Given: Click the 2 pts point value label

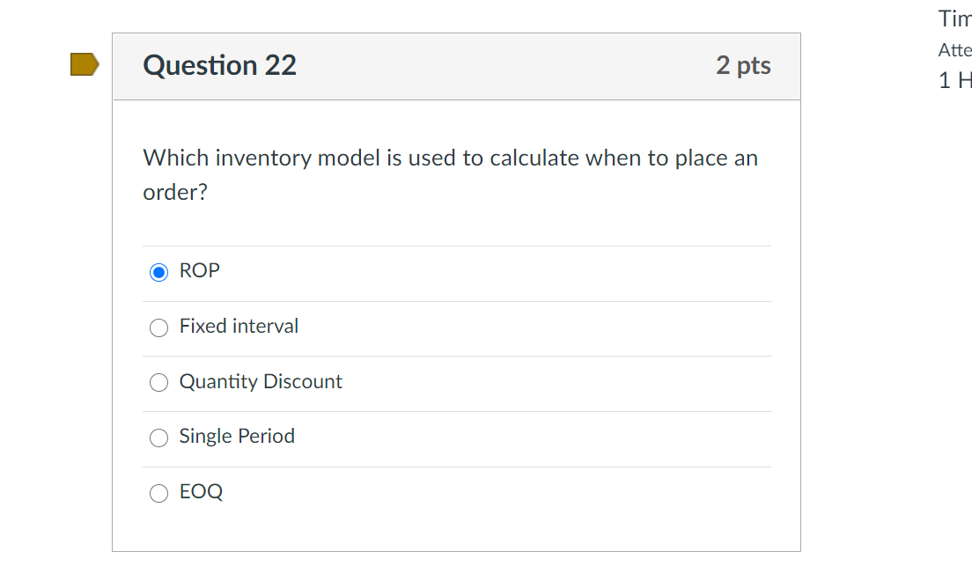Looking at the screenshot, I should click(744, 66).
